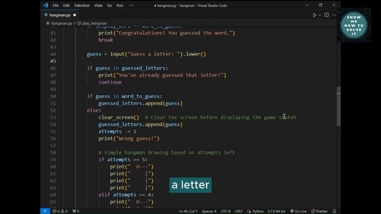Minimize the VS Code window
This screenshot has height=214, width=381.
point(307,5)
